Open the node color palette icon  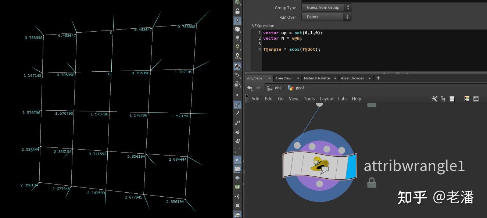pyautogui.click(x=467, y=99)
